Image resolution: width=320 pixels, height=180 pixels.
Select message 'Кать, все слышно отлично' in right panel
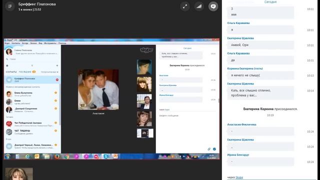[260, 93]
